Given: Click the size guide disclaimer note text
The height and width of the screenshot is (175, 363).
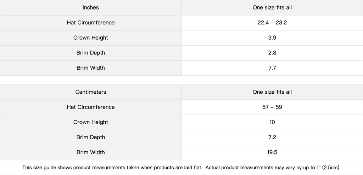Looking at the screenshot, I should click(181, 168).
